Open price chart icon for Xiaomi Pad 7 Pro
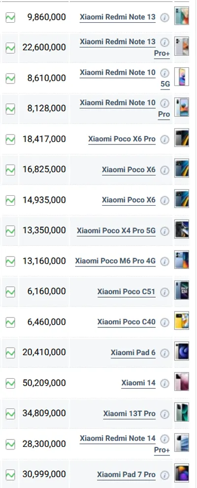 tap(10, 475)
